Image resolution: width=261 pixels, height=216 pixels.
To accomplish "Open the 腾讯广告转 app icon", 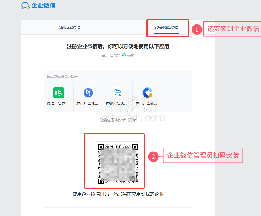I will click(147, 93).
